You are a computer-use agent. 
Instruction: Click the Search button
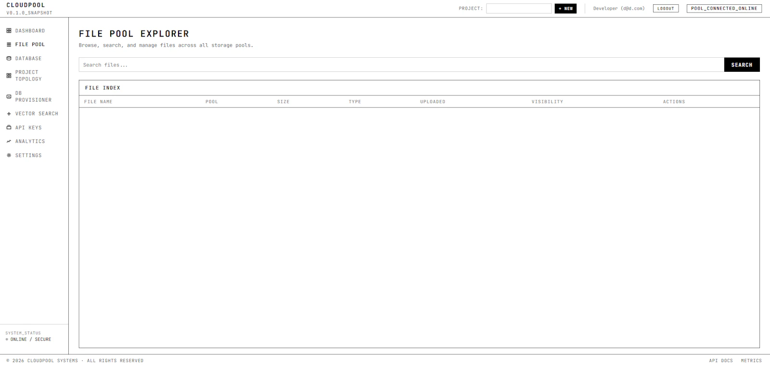742,65
